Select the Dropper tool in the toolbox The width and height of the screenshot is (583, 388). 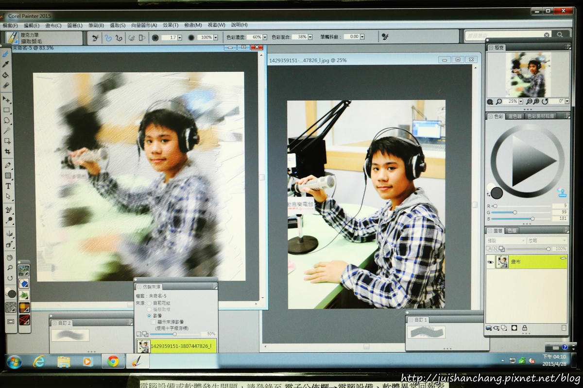[7, 64]
